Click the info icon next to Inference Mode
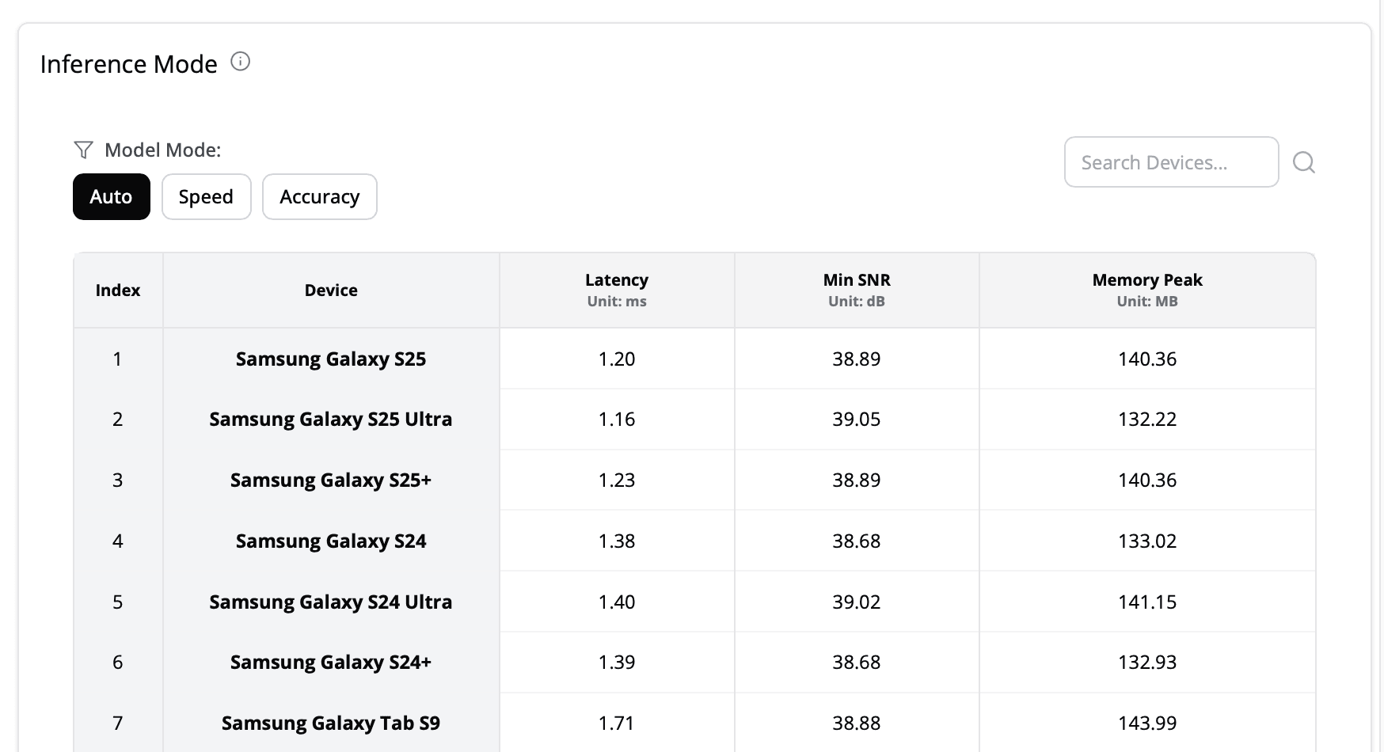This screenshot has height=752, width=1384. (241, 61)
